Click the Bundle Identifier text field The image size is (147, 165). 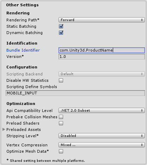pos(102,50)
